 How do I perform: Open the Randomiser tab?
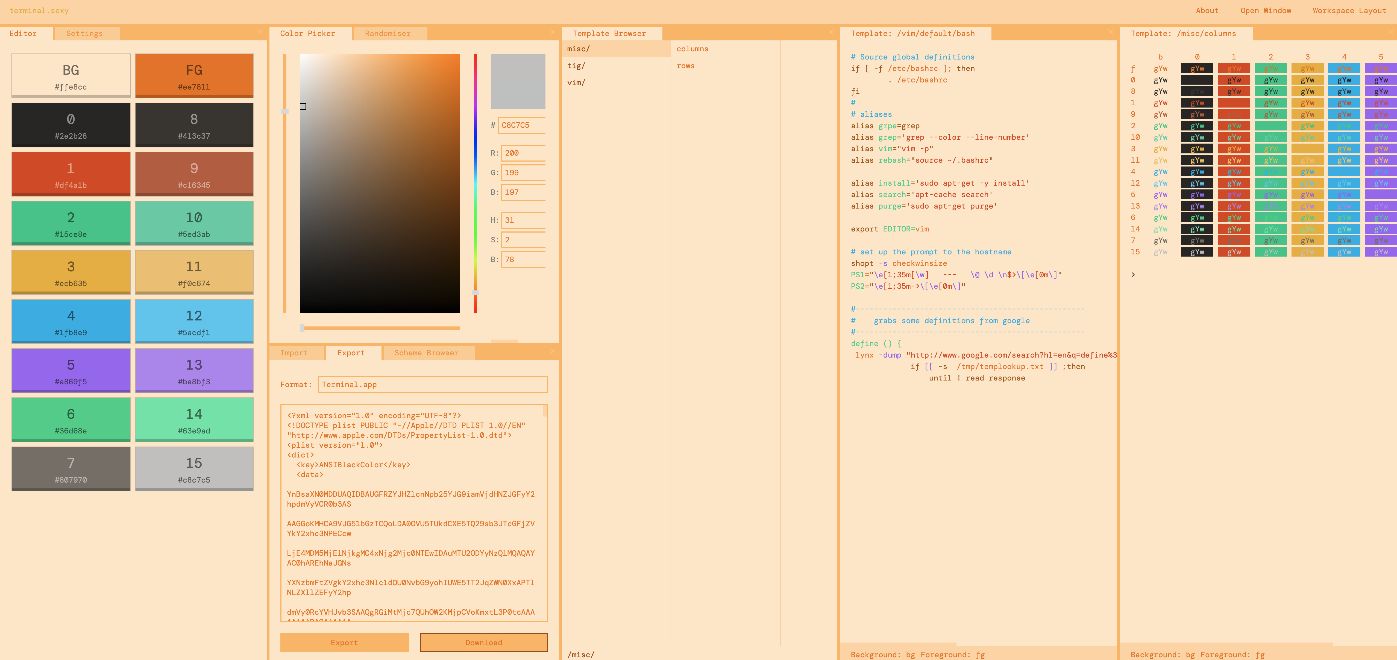pos(387,34)
